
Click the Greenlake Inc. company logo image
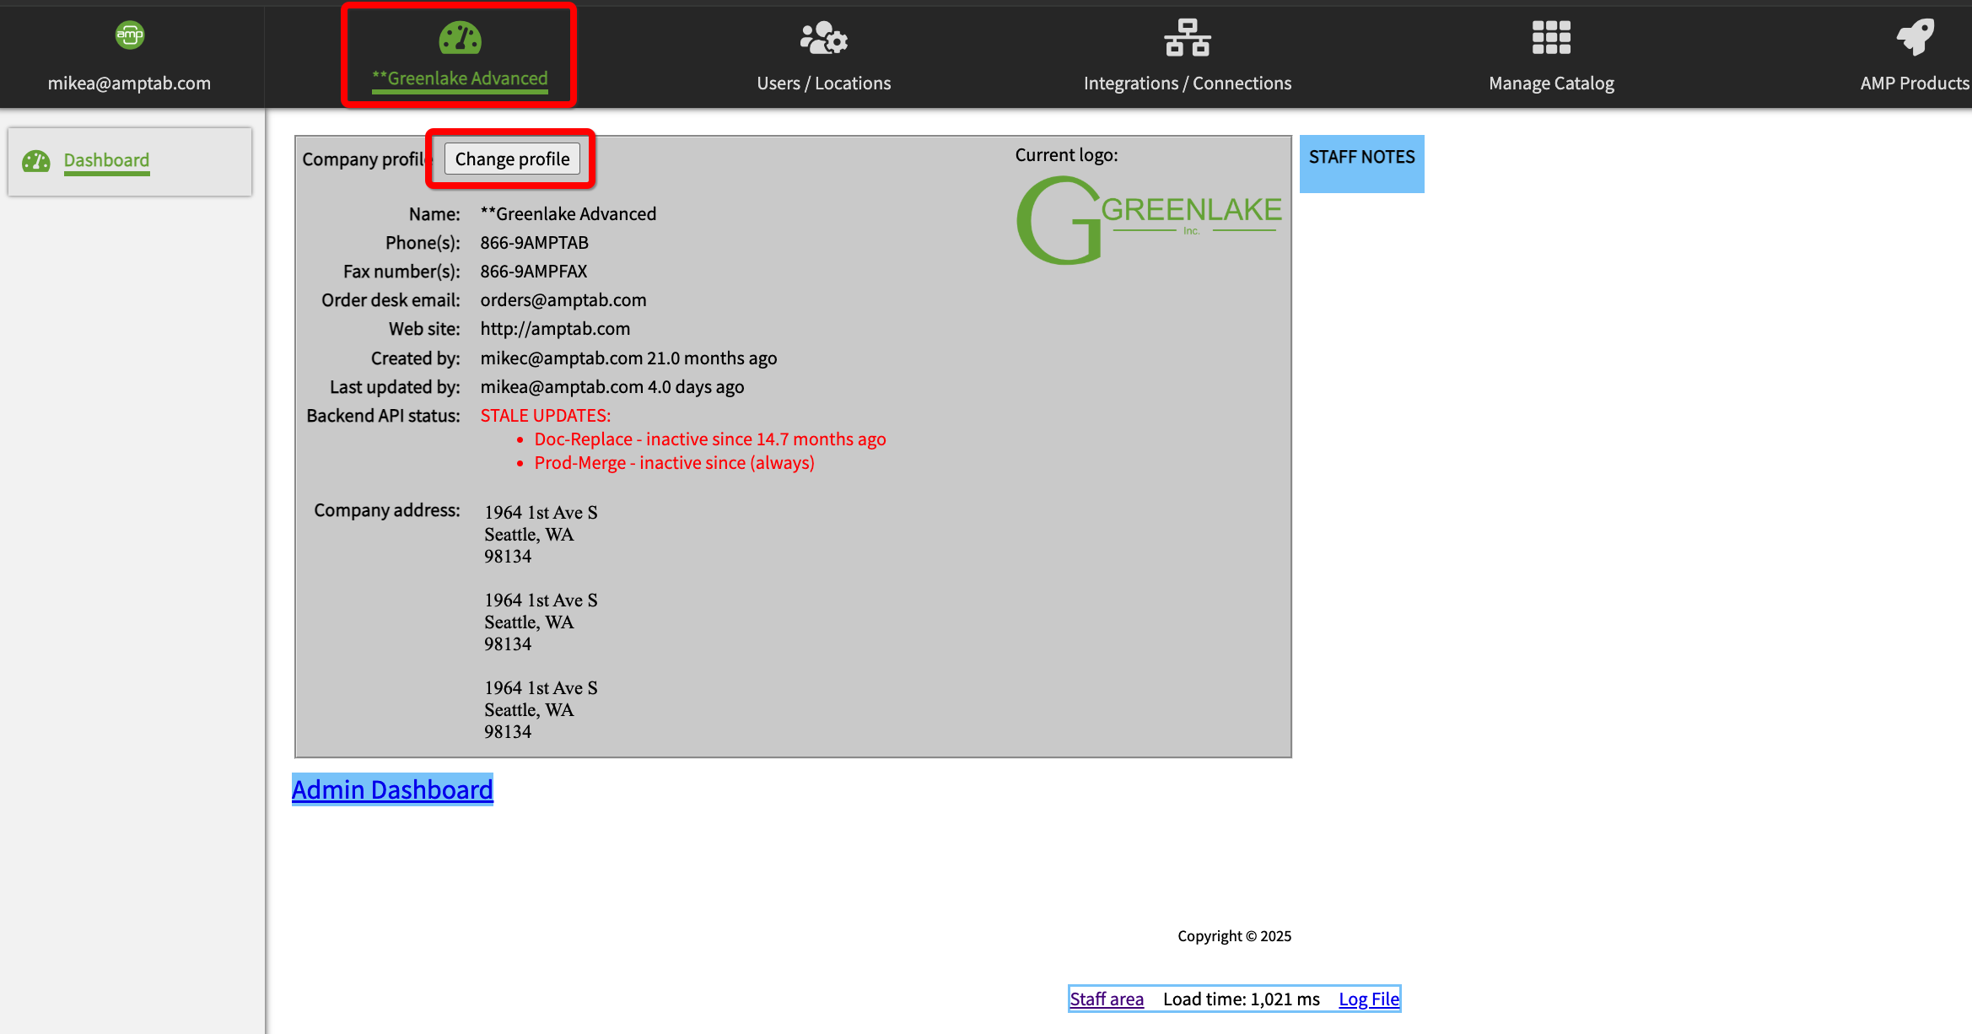pos(1148,219)
